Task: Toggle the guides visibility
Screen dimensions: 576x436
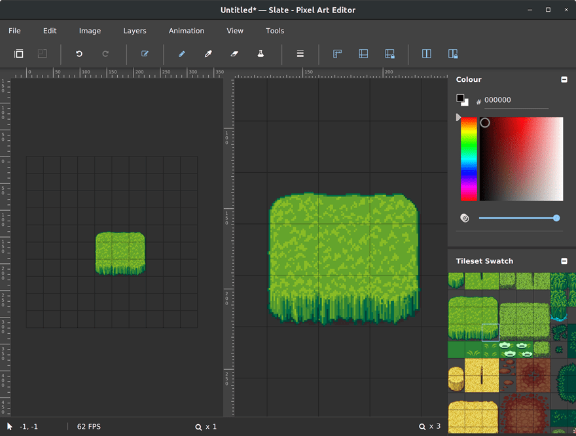Action: pos(363,54)
